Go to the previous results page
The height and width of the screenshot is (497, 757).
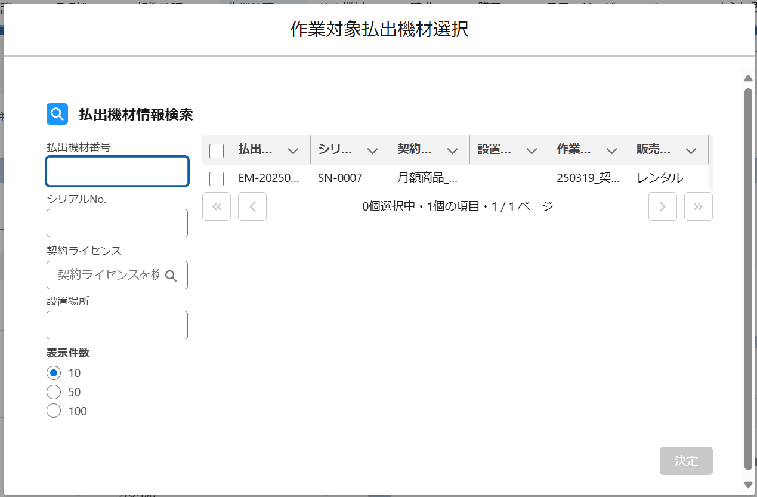[252, 206]
